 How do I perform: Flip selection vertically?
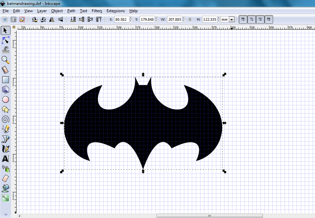60,19
